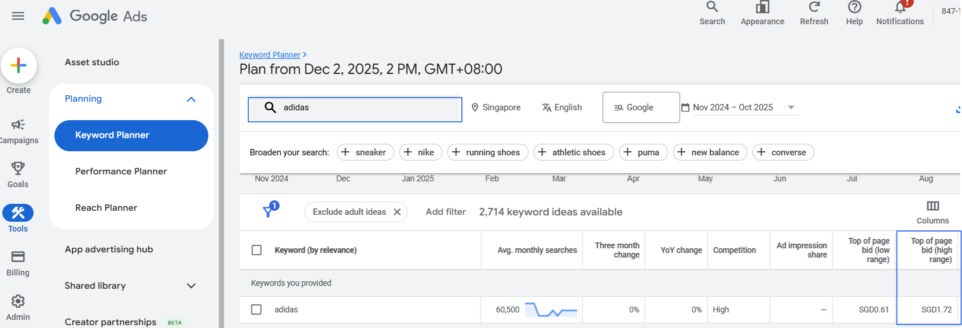Open the Search tool icon
The height and width of the screenshot is (328, 962).
(x=712, y=7)
